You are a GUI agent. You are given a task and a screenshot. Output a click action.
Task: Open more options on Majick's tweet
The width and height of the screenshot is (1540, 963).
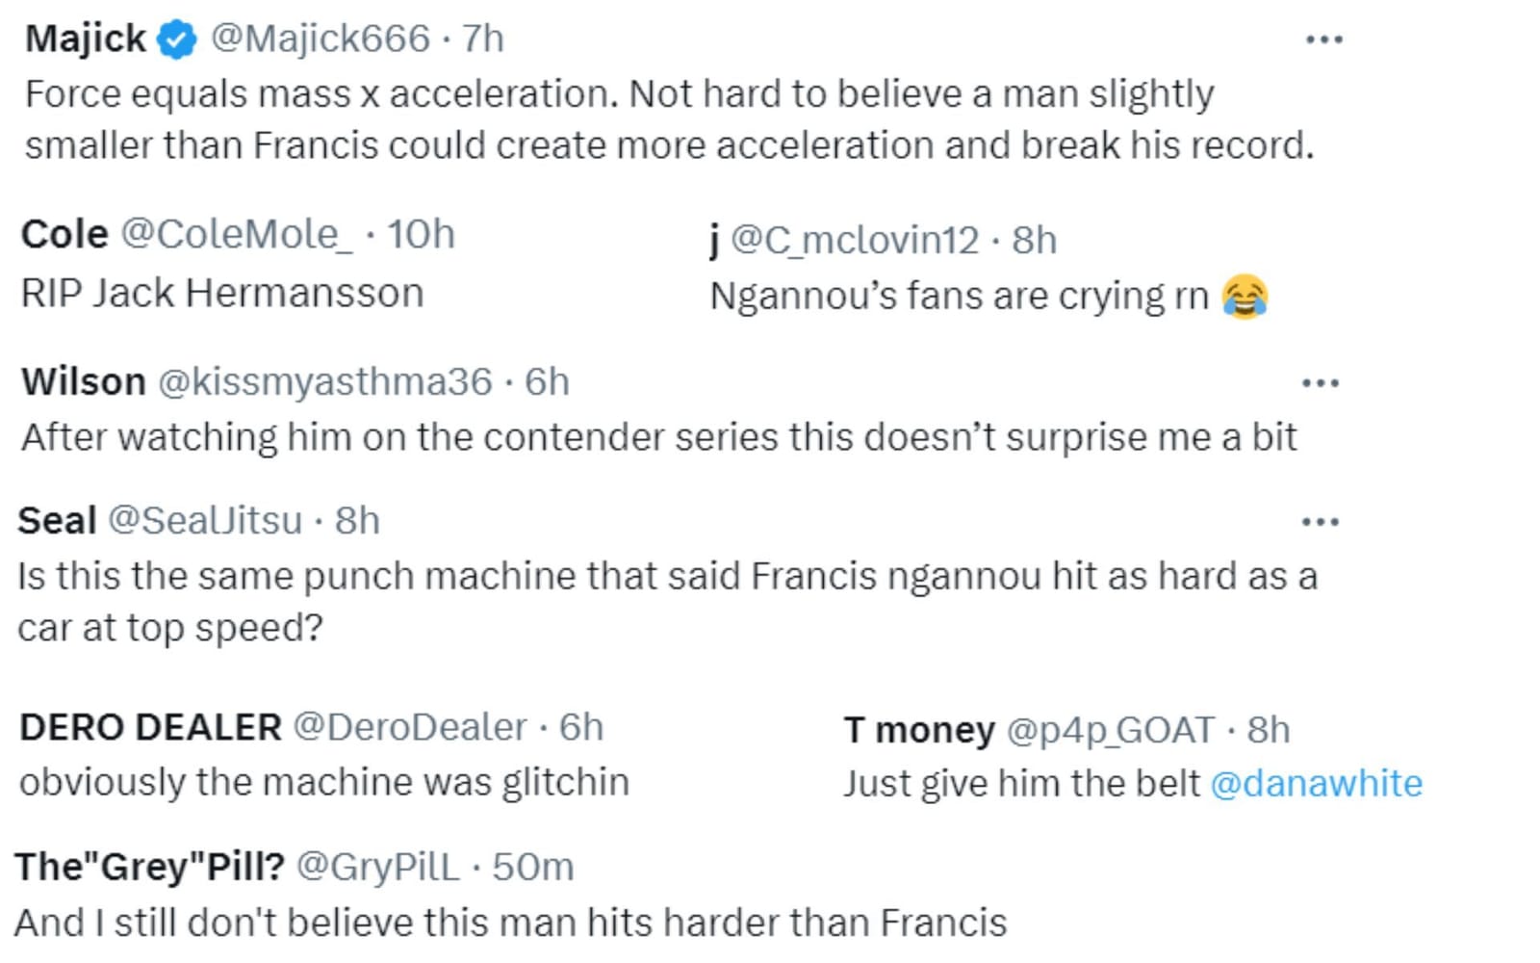[1323, 39]
